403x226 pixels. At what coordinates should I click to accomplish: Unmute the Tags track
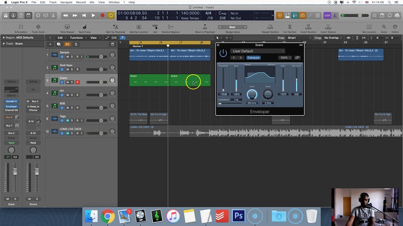point(67,121)
